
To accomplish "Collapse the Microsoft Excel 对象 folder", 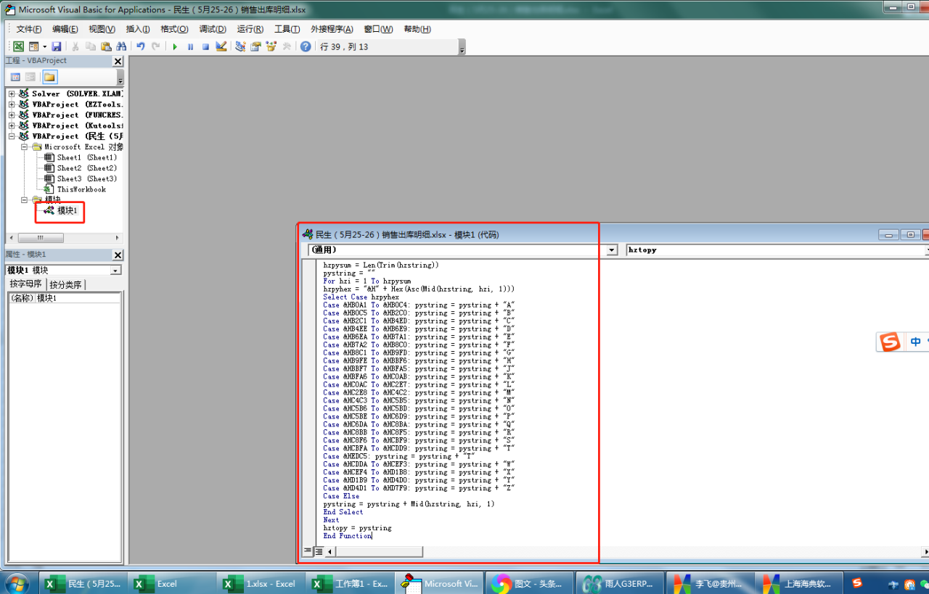I will (x=24, y=147).
